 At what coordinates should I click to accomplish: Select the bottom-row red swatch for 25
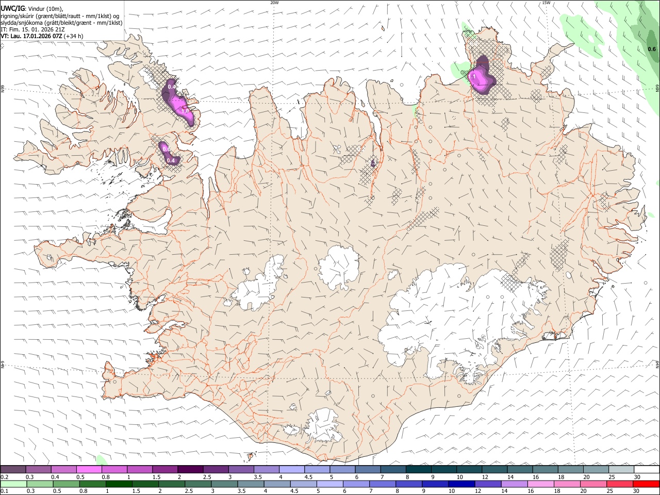tap(620, 484)
